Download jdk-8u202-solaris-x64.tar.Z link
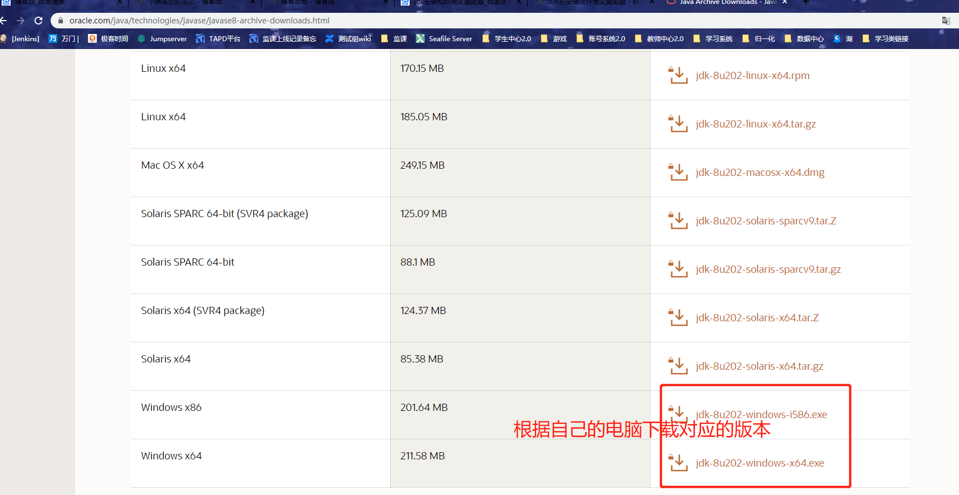Viewport: 959px width, 495px height. [757, 318]
